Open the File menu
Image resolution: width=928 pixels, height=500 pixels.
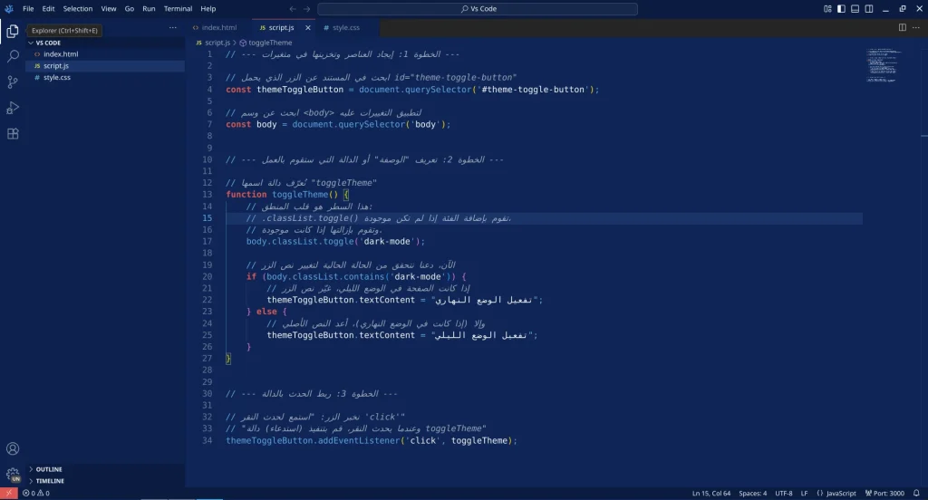tap(28, 9)
